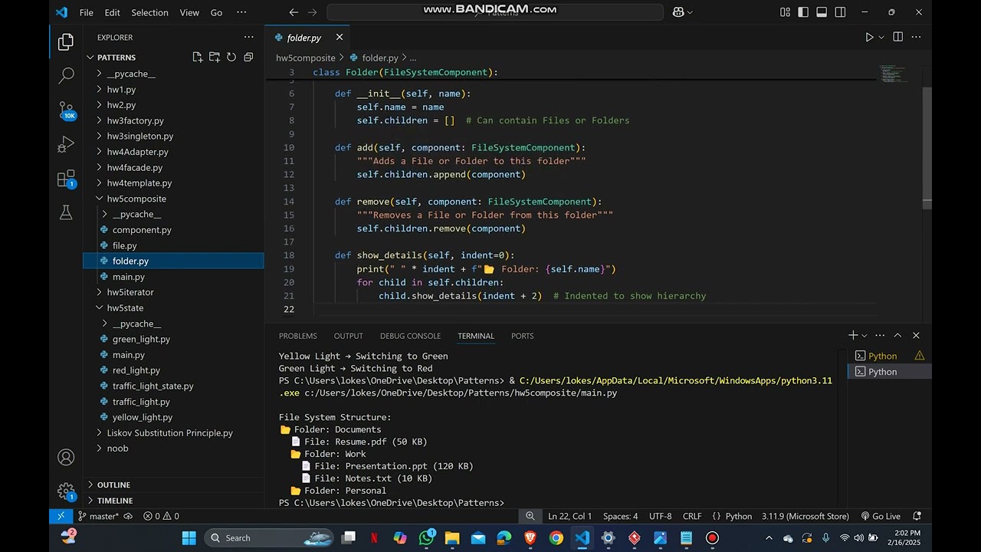
Task: Switch to the OUTPUT tab
Action: click(x=348, y=336)
